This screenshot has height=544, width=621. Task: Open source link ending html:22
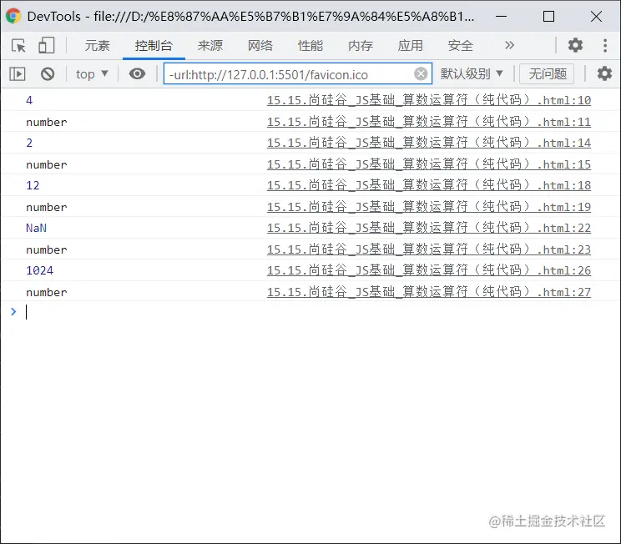click(x=428, y=228)
